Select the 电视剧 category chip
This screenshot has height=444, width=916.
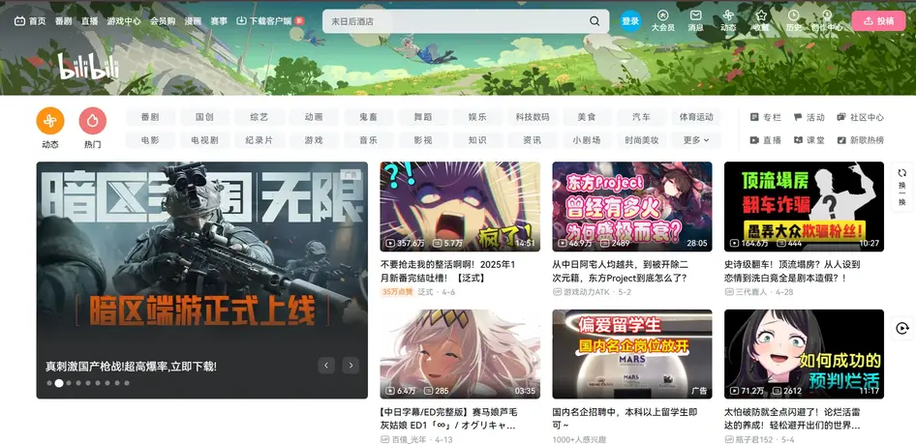204,140
